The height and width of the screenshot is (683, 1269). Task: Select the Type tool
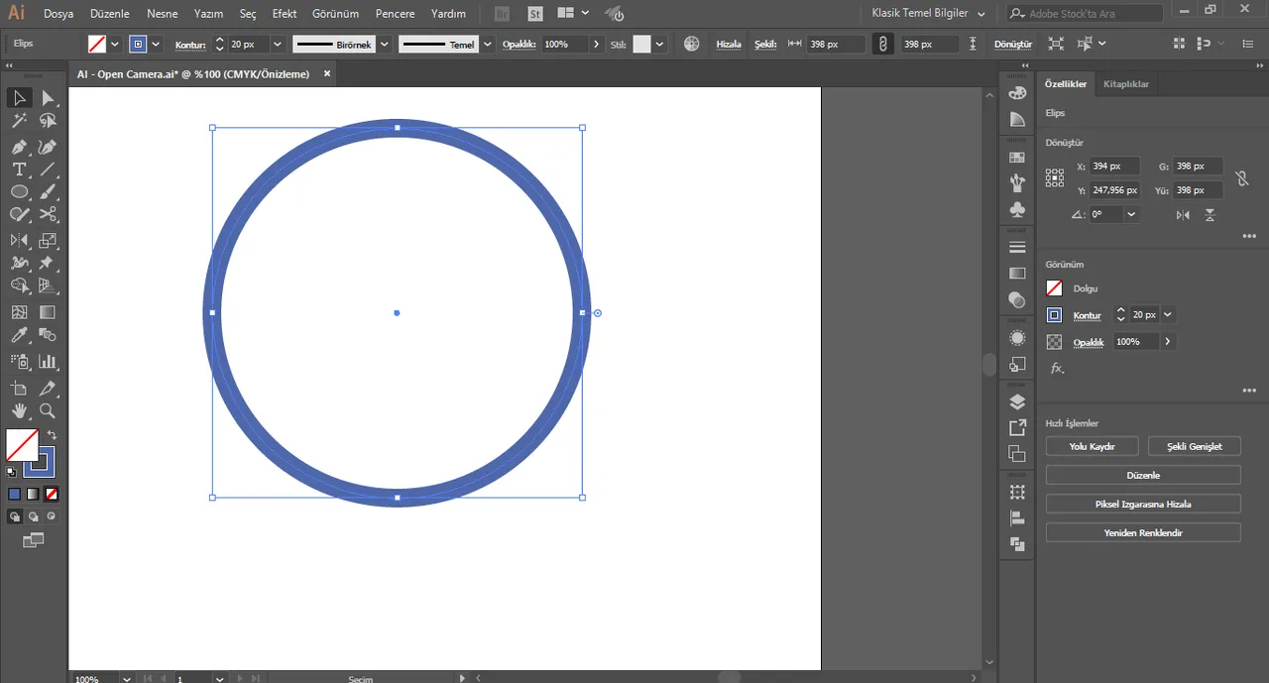point(19,170)
